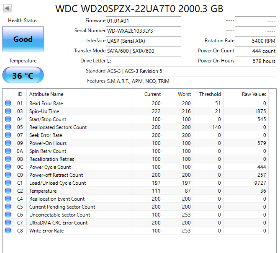Click status orb for Seek Error Rate
Screen dimensions: 280x253
(8, 135)
